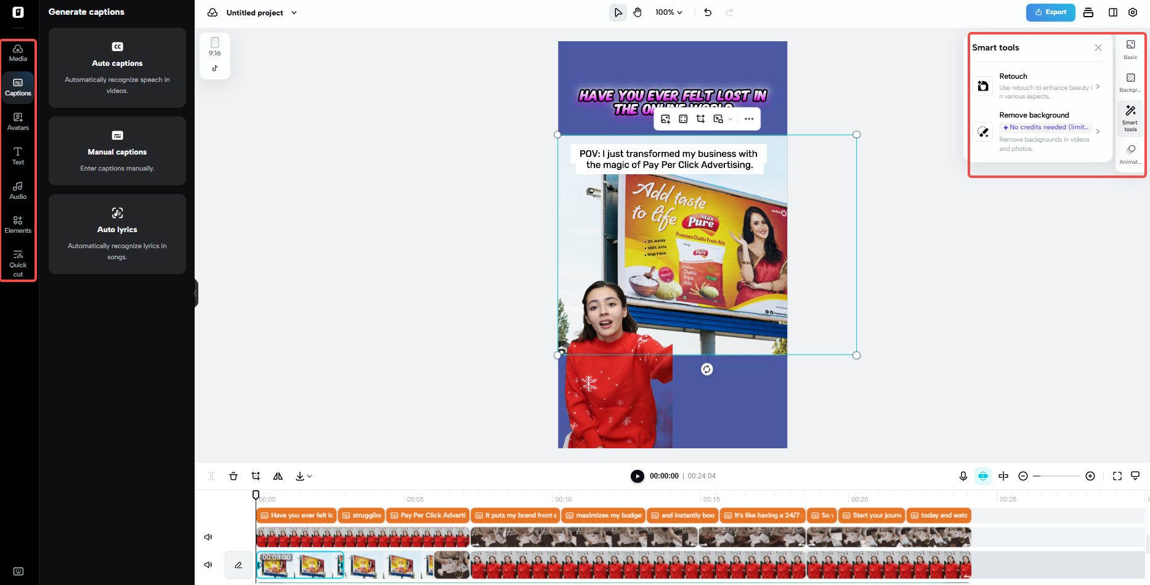Delete the selected clip with the trash icon
This screenshot has width=1150, height=585.
[233, 476]
